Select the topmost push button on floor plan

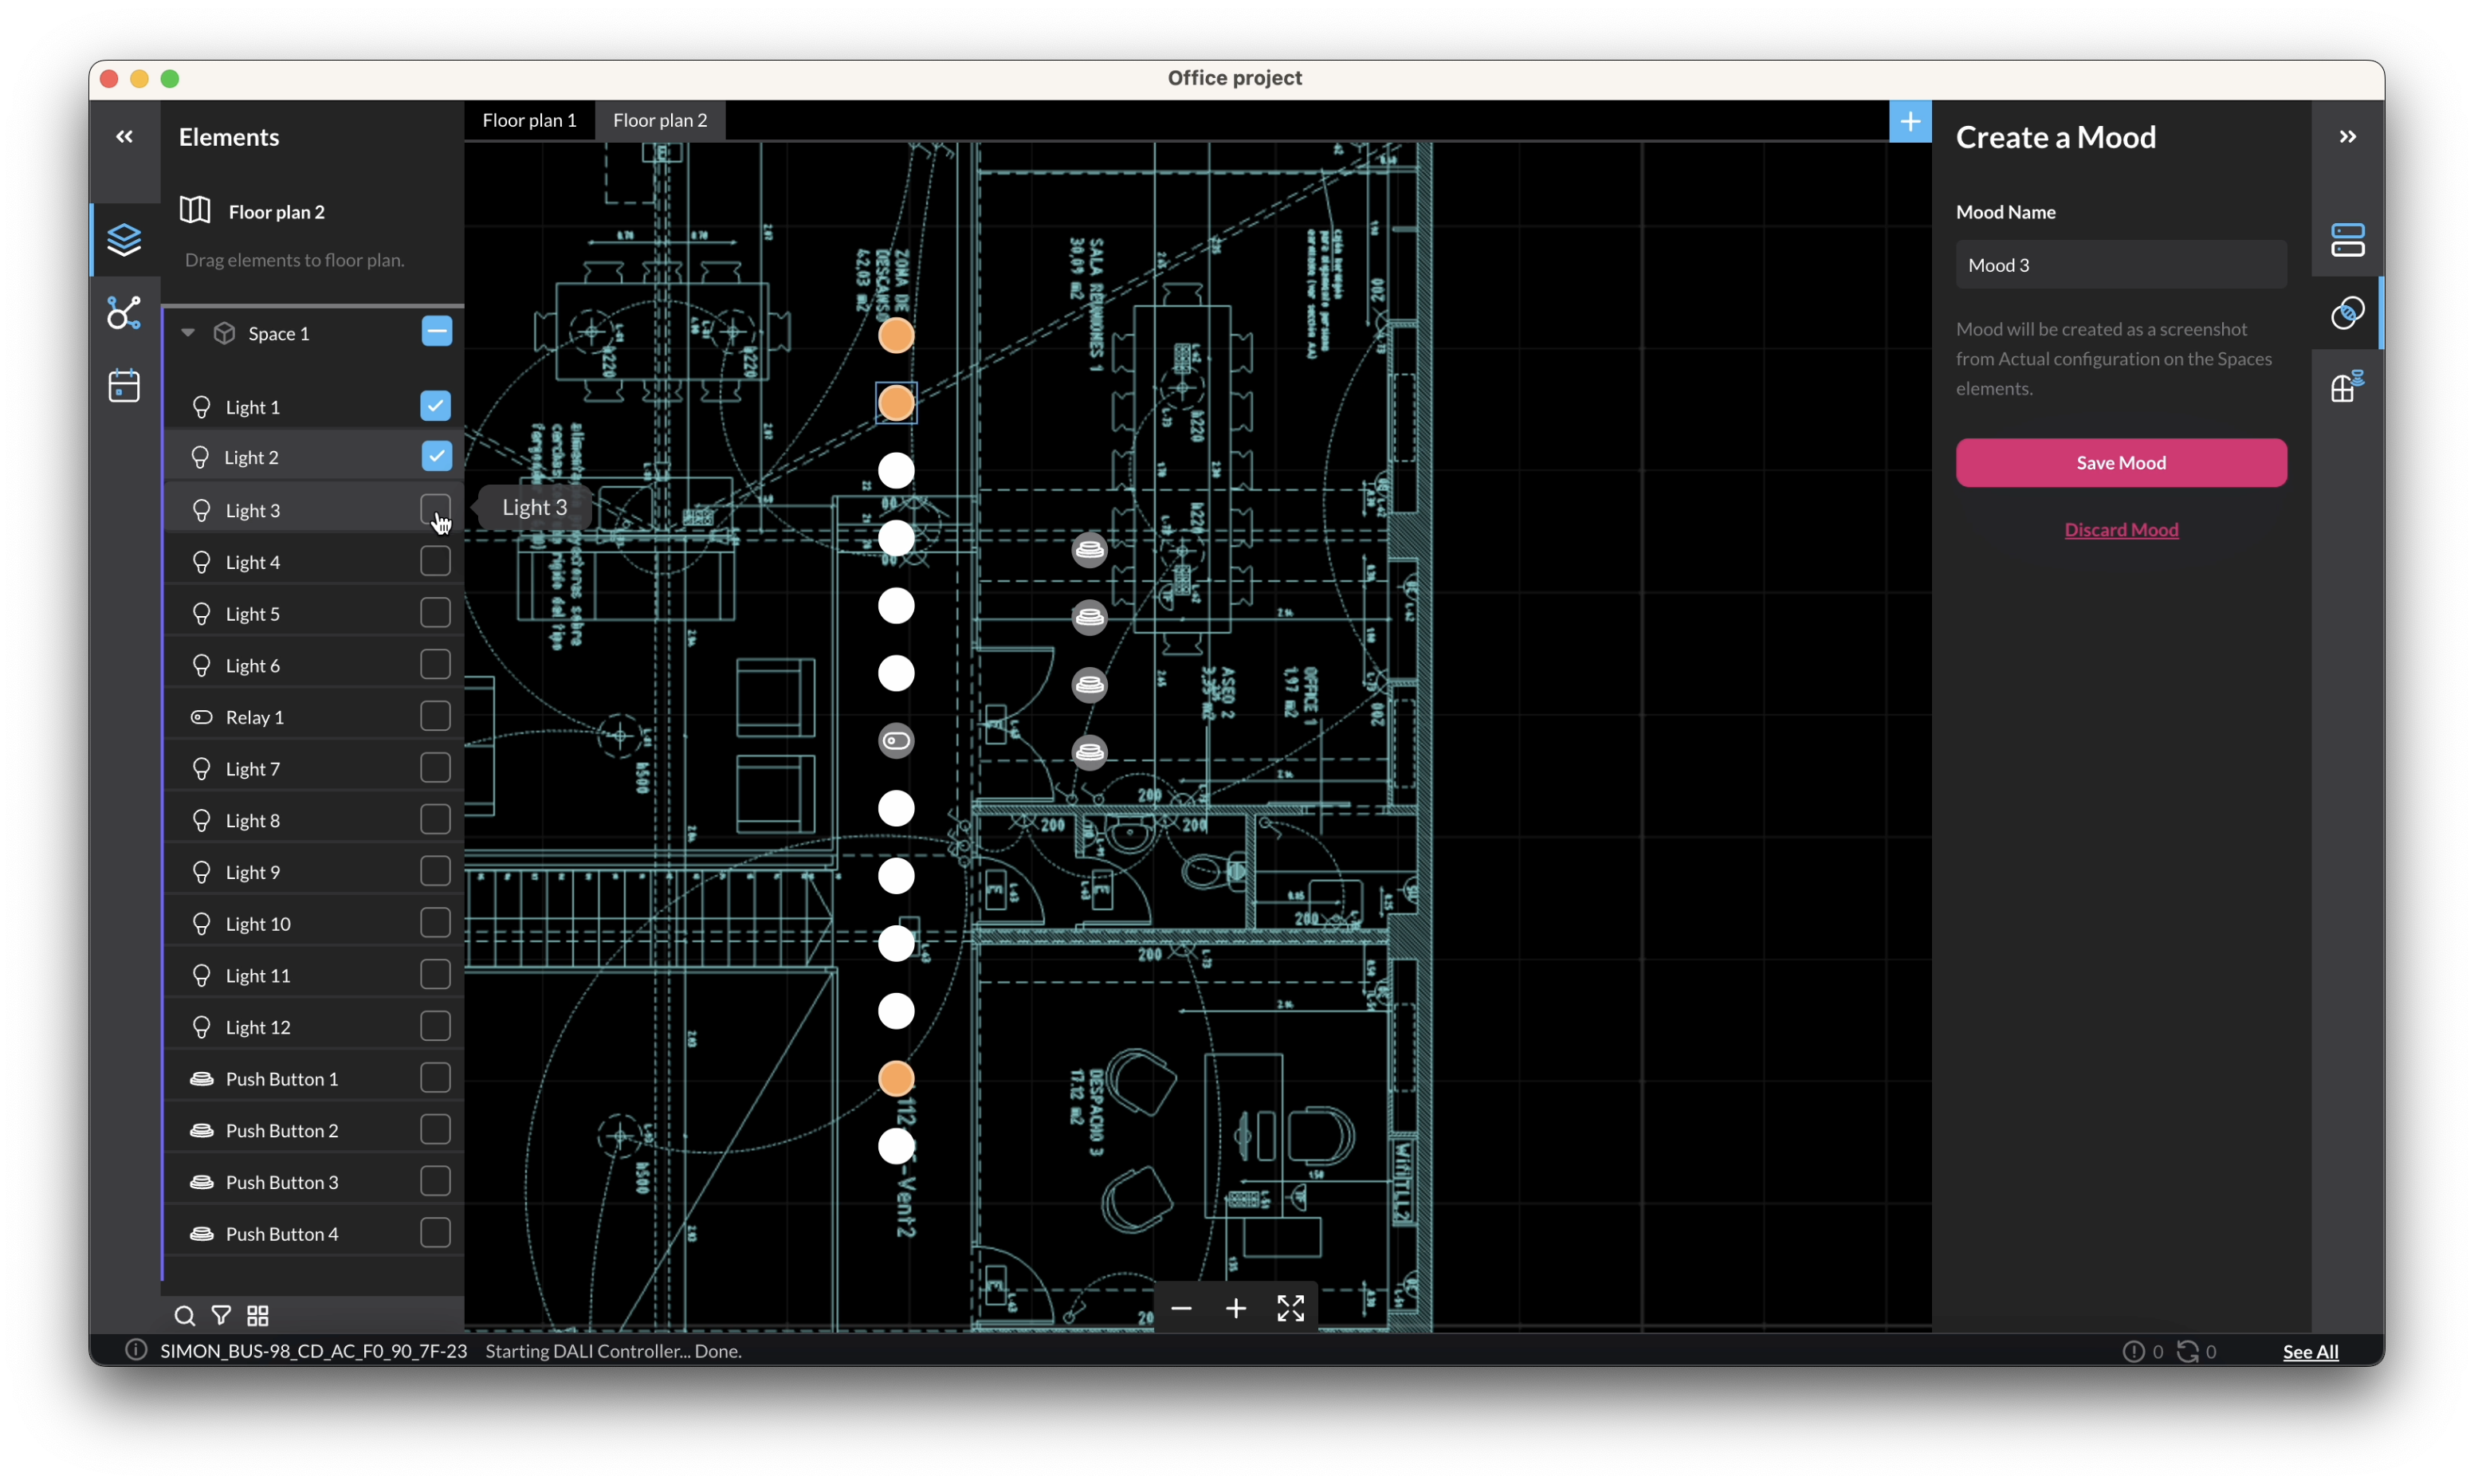click(x=1090, y=550)
